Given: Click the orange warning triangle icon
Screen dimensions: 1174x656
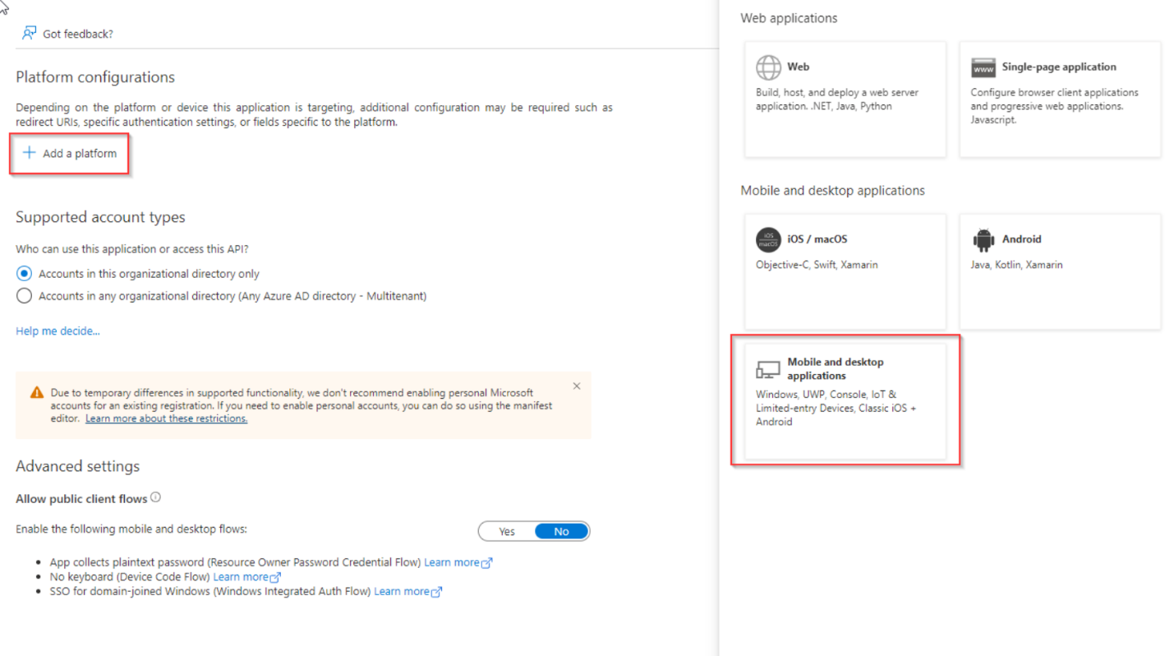Looking at the screenshot, I should [x=37, y=392].
